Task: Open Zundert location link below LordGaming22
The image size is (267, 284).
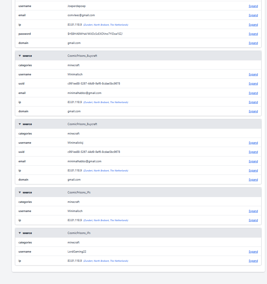Action: tap(105, 261)
